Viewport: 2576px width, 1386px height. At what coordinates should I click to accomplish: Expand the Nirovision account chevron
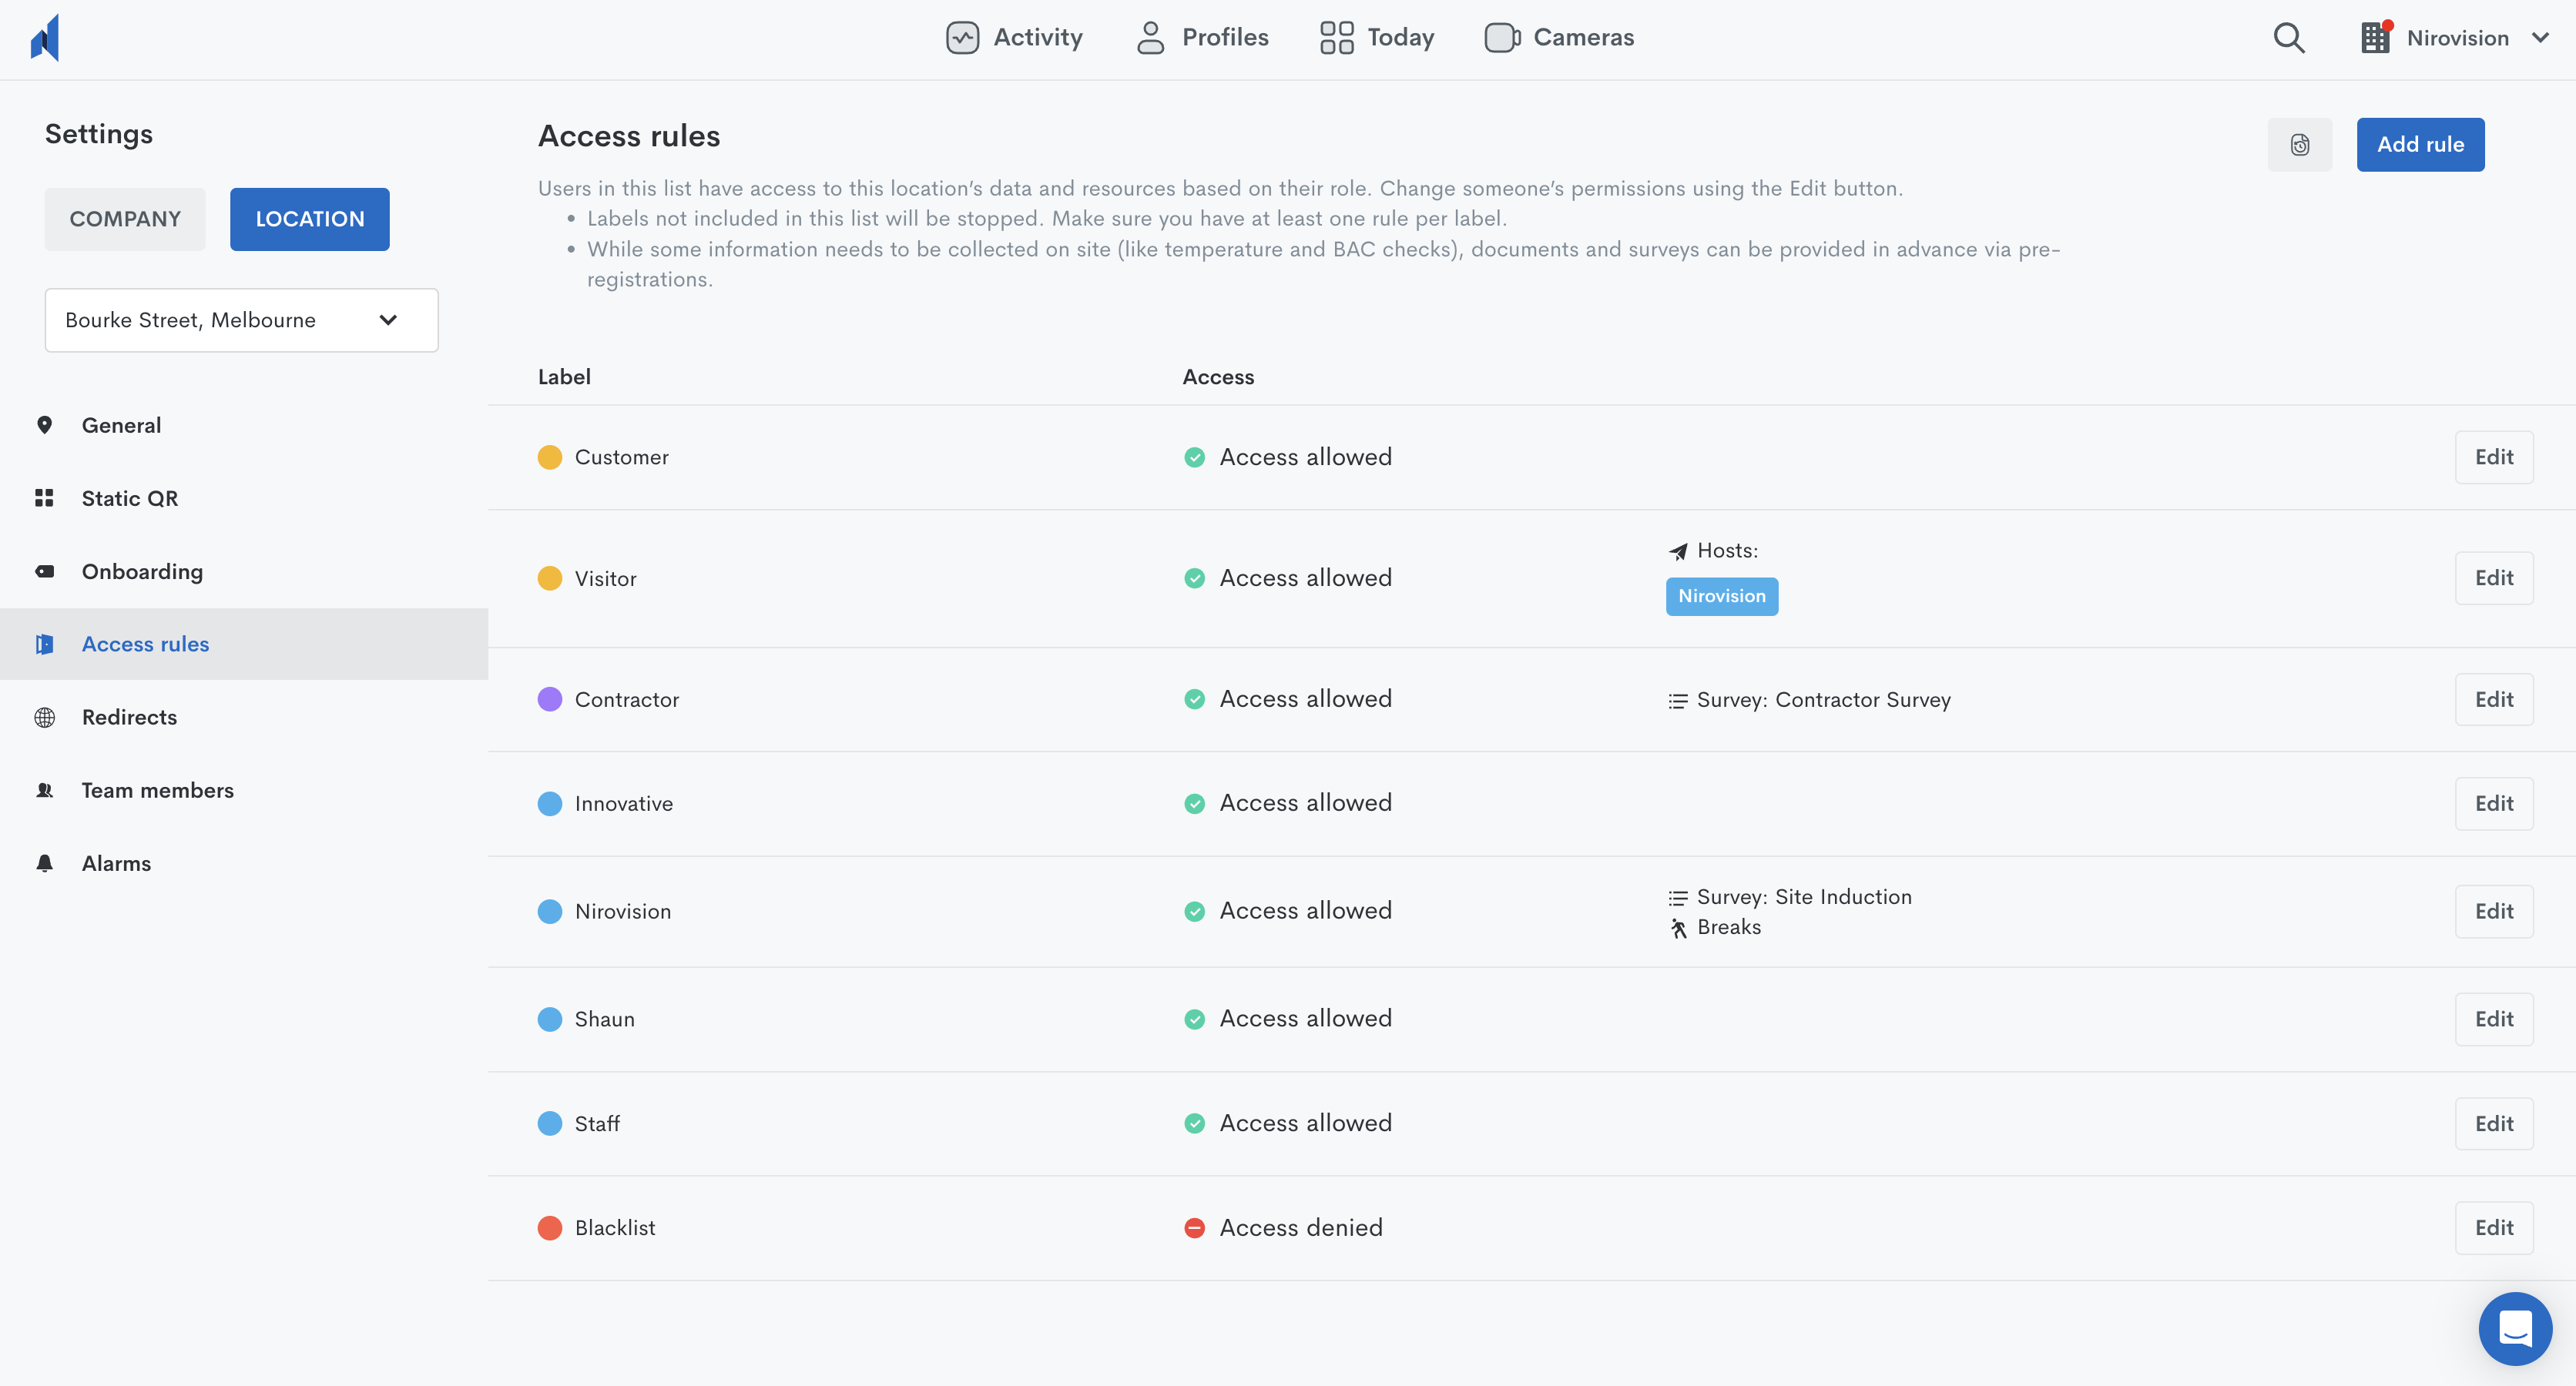2540,38
